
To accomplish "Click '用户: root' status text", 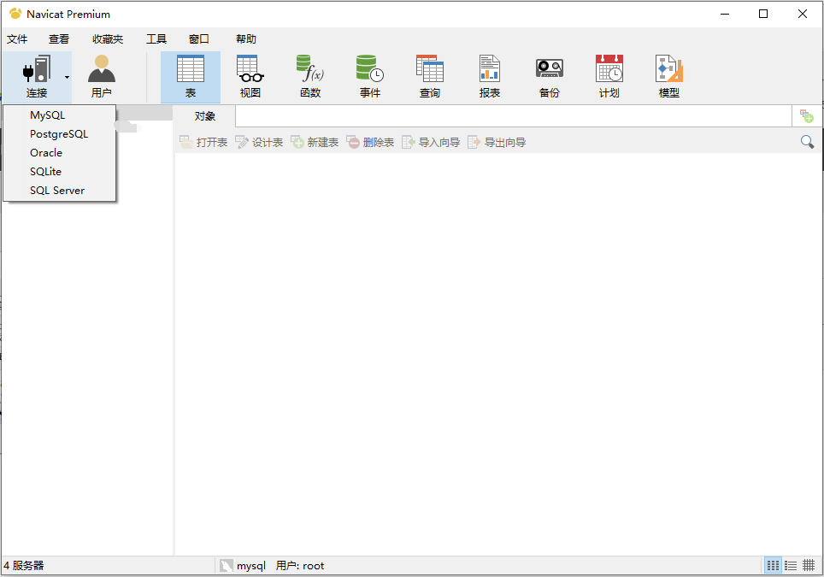I will coord(300,566).
